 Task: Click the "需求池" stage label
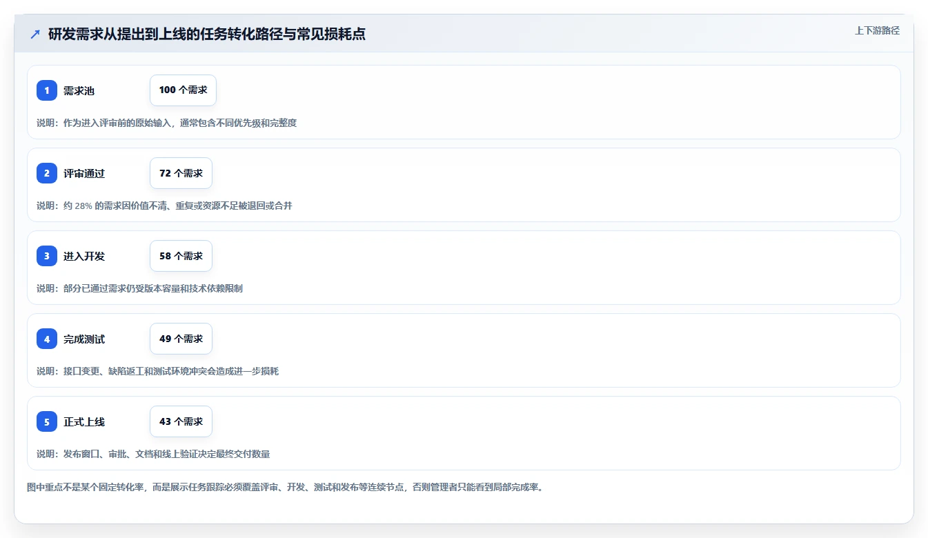click(x=79, y=90)
